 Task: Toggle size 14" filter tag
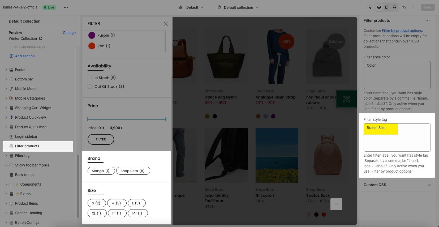[138, 213]
